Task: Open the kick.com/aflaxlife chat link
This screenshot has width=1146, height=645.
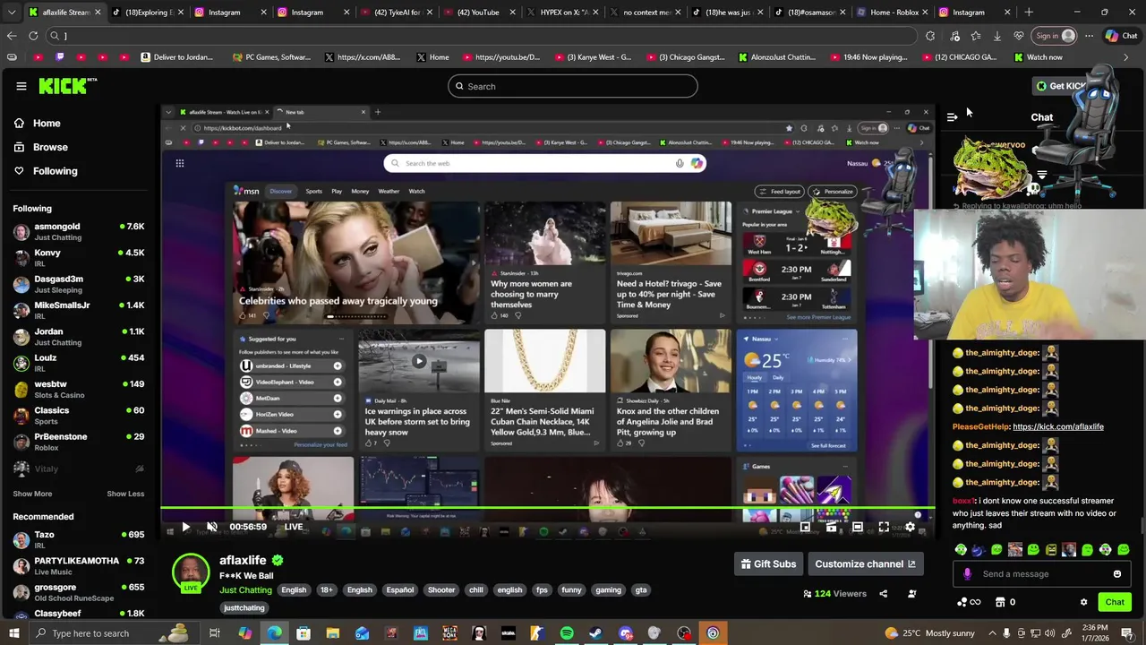Action: [1058, 426]
